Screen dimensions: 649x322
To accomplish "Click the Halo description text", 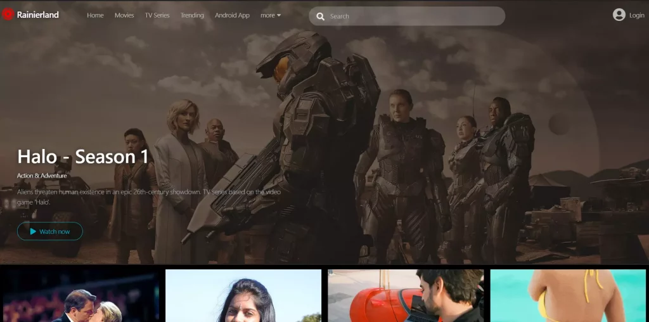I will [x=149, y=197].
